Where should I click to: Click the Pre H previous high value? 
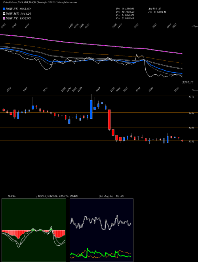point(125,12)
